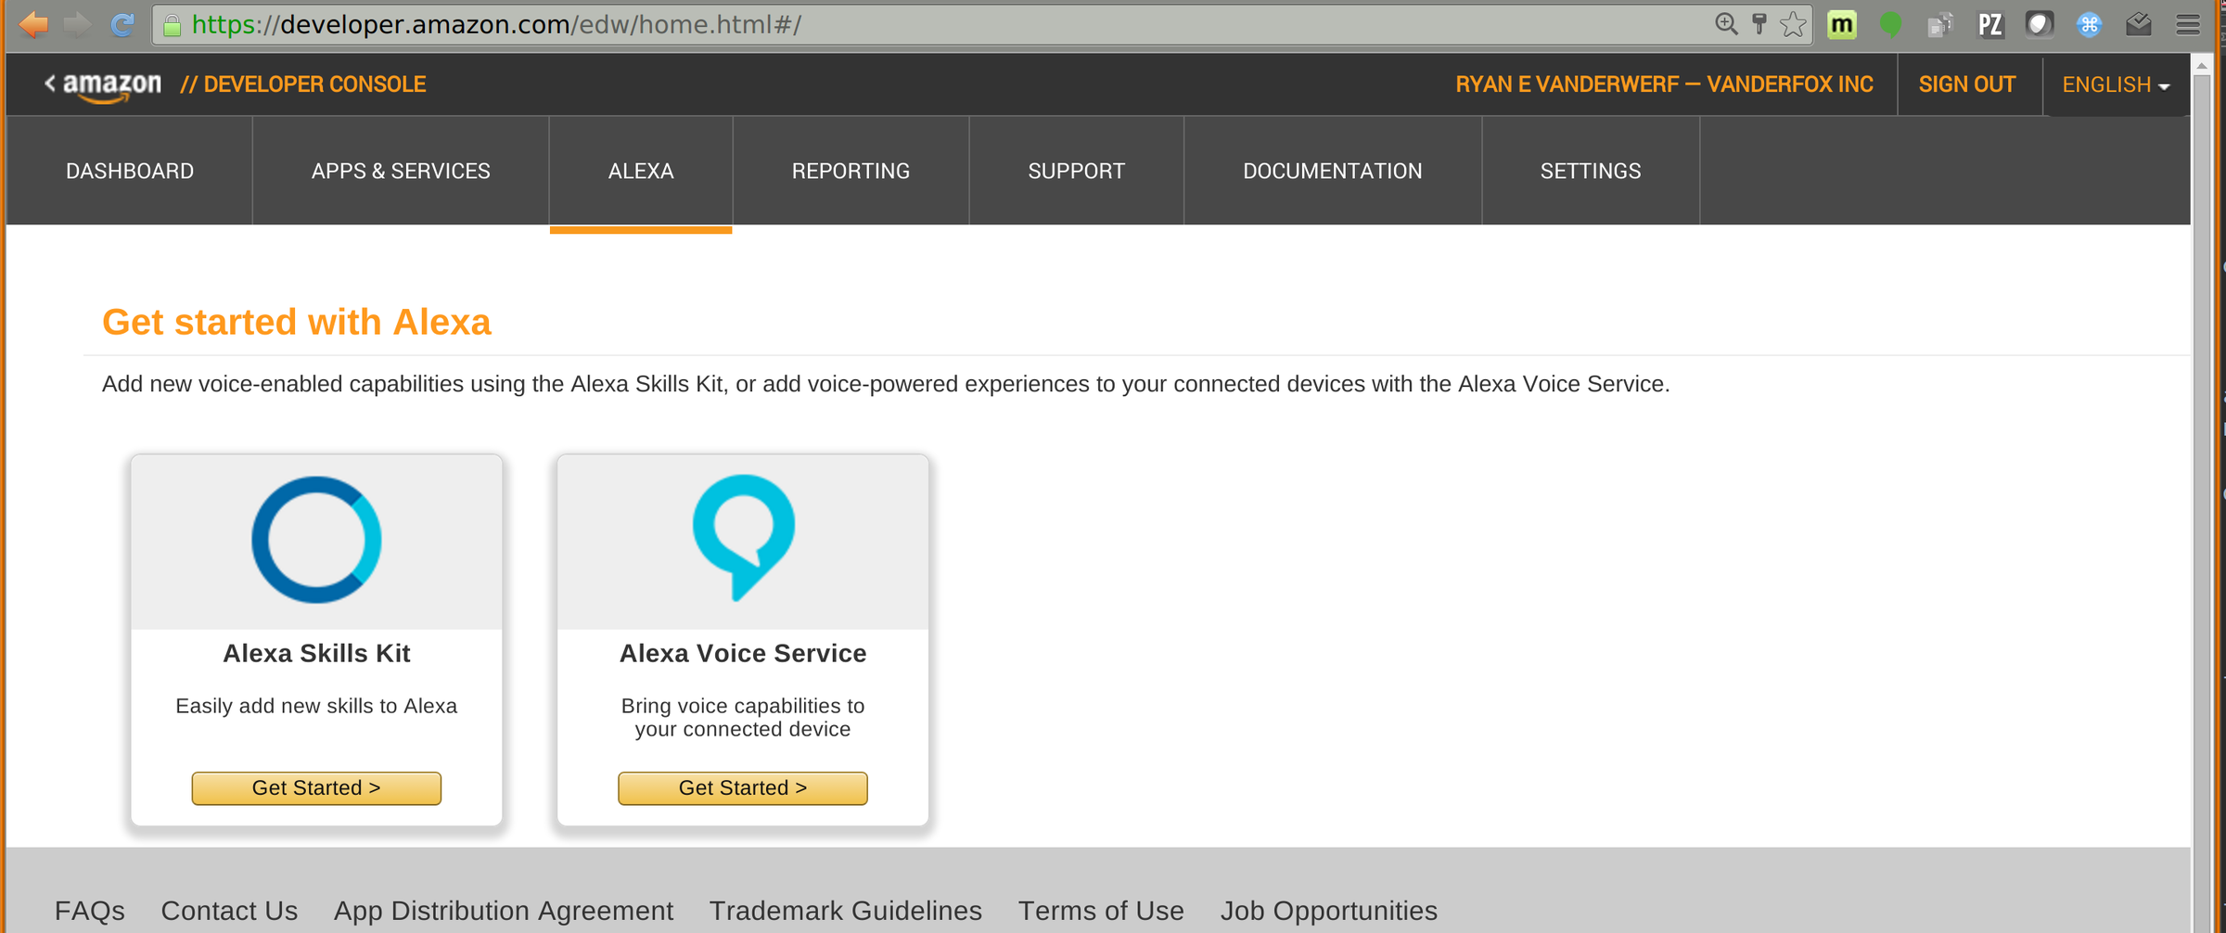Click the account name Ryan E Vanderwerf
Image resolution: width=2226 pixels, height=933 pixels.
coord(1664,84)
